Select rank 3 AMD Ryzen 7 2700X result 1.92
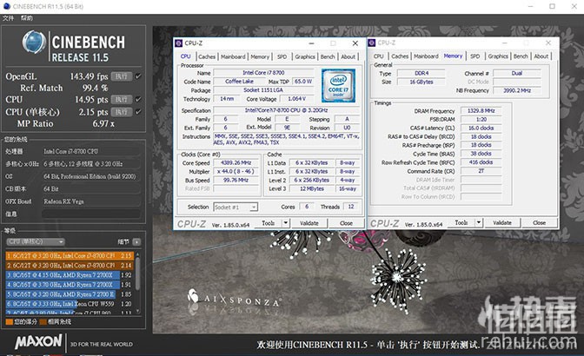The width and height of the screenshot is (584, 356). [70, 275]
